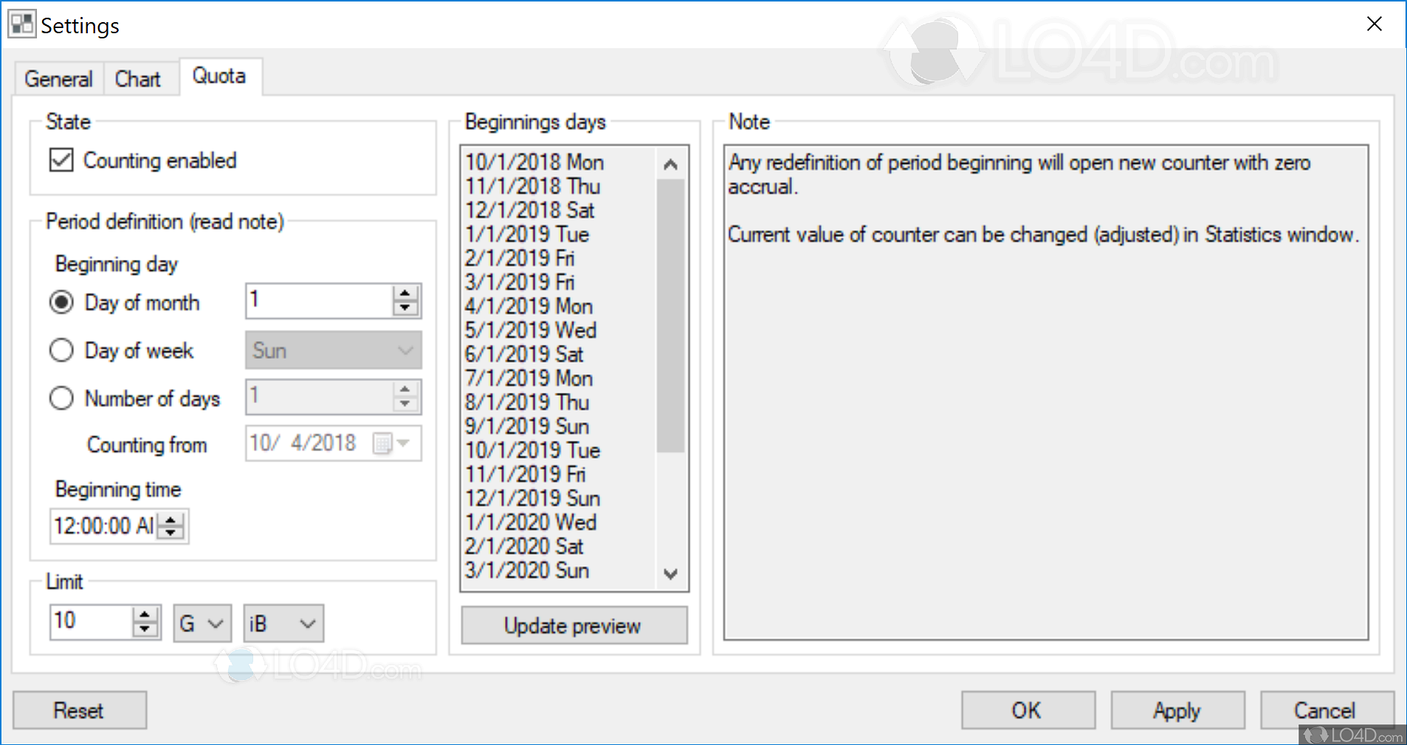1407x745 pixels.
Task: Adjust the Beginning time with spinner
Action: point(171,519)
